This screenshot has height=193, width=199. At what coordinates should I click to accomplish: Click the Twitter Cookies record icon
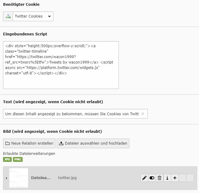pos(8,16)
